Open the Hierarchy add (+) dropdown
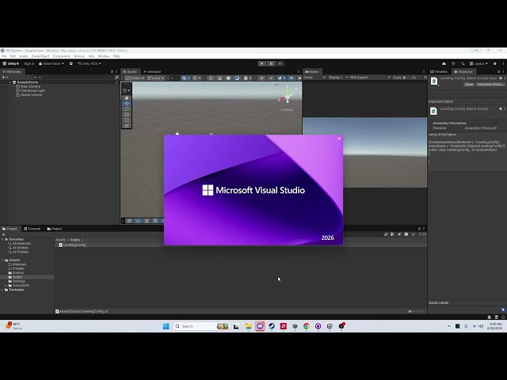This screenshot has width=507, height=380. point(5,78)
